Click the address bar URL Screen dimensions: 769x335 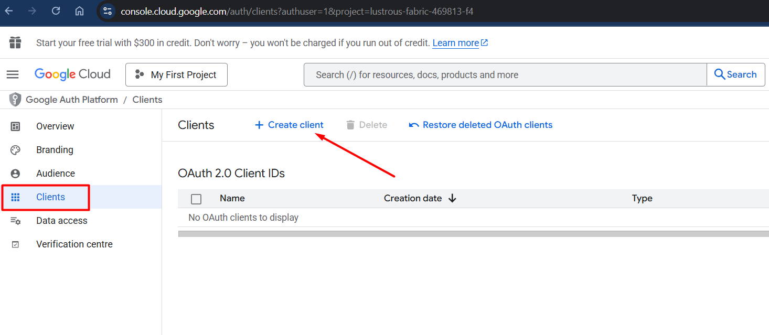297,11
